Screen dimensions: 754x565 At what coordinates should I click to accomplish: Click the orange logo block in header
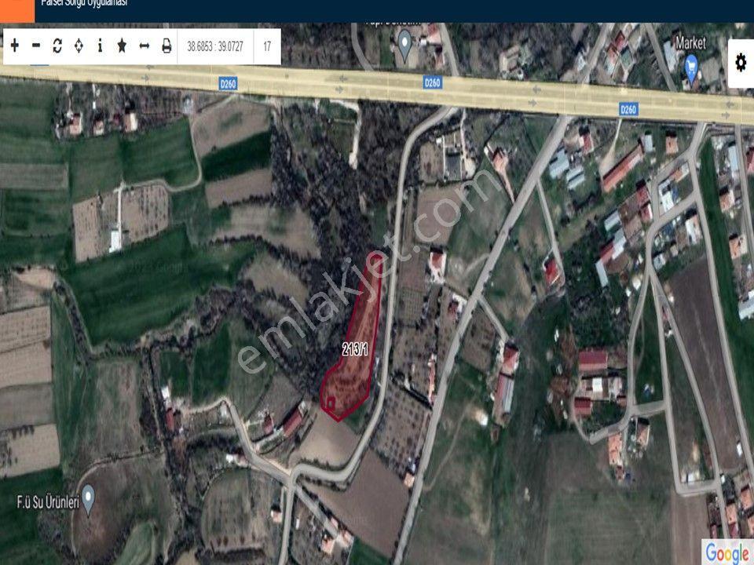[x=17, y=11]
